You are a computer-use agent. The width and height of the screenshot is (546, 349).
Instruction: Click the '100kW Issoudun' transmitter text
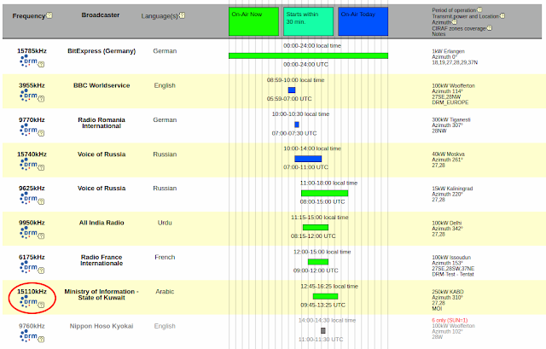(451, 258)
